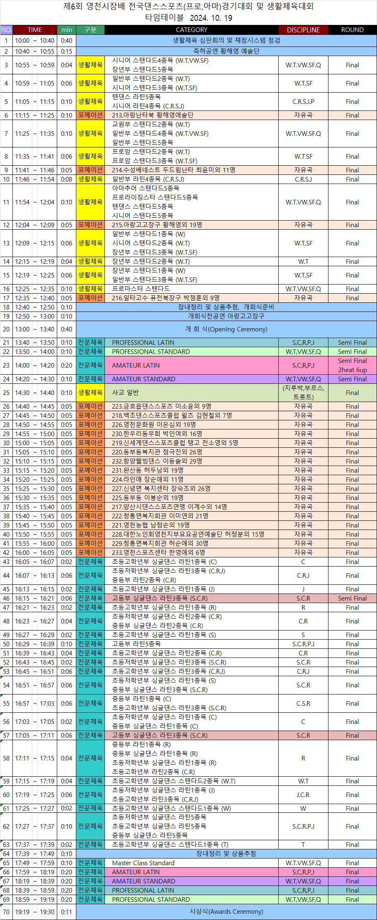Click 고등부 싱글댄스 라틴3종목 Semi Final row

[x=188, y=599]
